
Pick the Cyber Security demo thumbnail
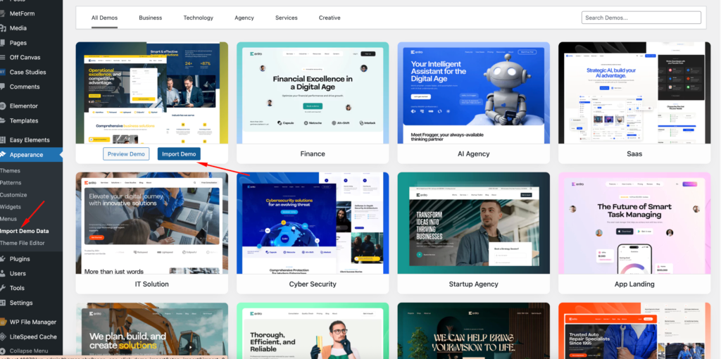(313, 223)
